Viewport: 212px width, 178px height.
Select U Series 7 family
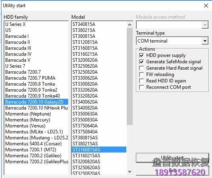(x=36, y=66)
